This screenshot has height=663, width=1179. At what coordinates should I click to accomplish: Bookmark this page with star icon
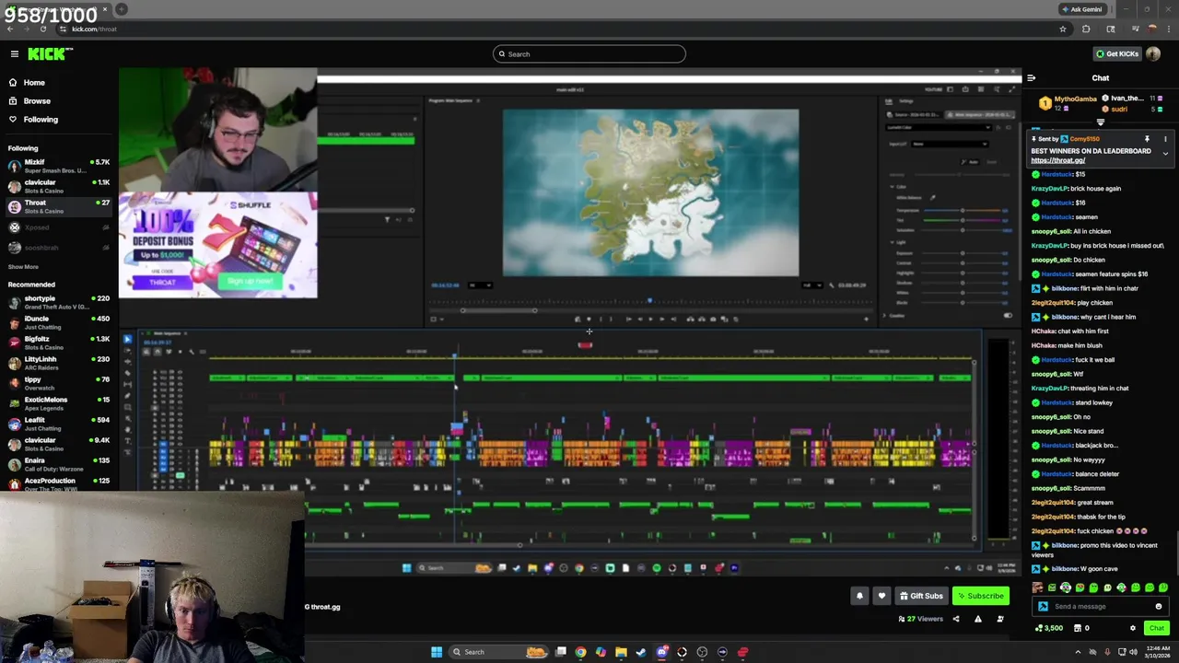click(1063, 29)
